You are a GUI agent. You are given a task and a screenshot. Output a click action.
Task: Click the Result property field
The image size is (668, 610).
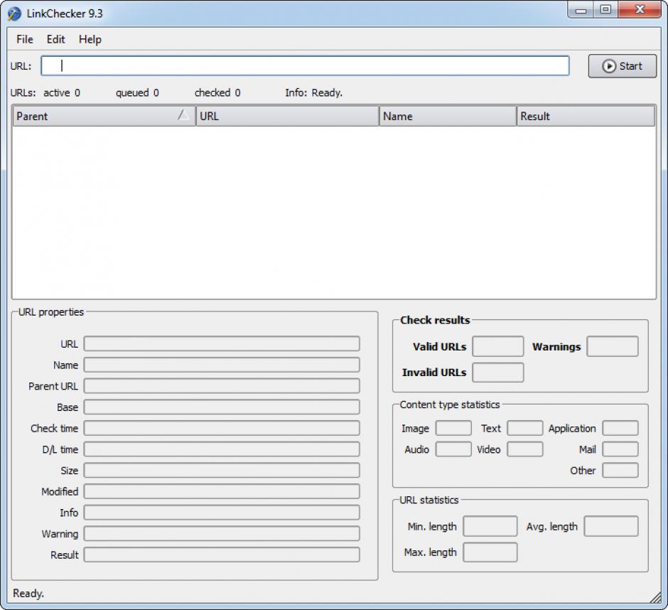pyautogui.click(x=222, y=555)
